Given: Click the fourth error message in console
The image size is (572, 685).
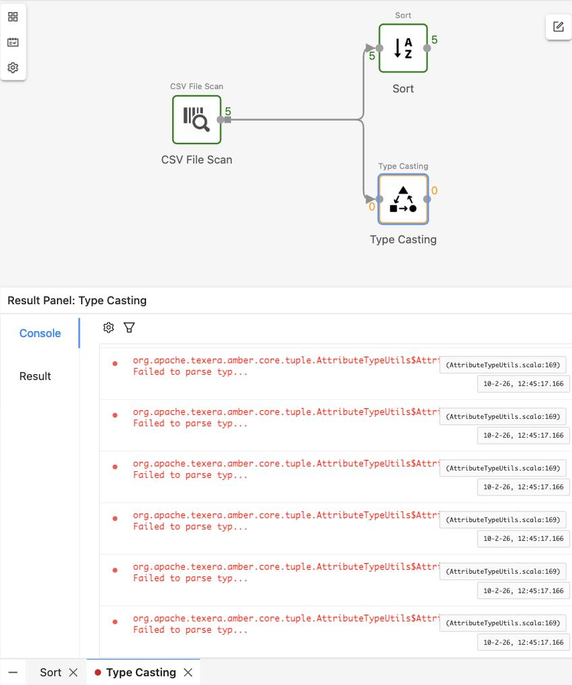Looking at the screenshot, I should (286, 521).
